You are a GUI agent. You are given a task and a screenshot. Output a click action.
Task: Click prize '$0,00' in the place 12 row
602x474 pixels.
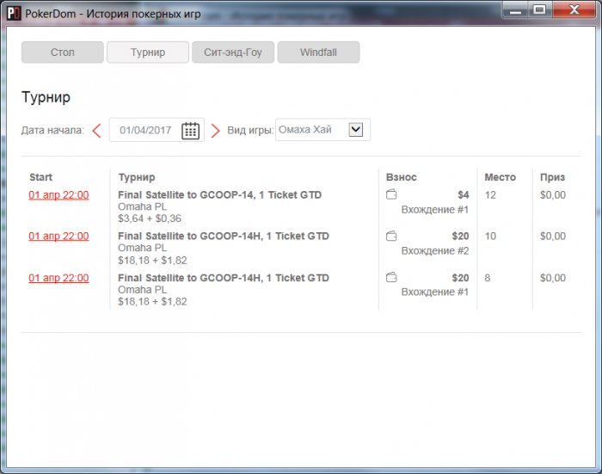[x=553, y=195]
